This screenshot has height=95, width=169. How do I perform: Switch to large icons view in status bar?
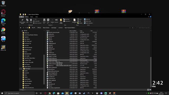coord(150,90)
